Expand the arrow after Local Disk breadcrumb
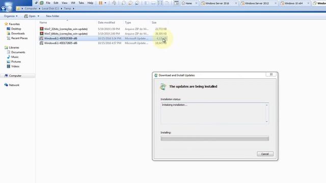Screen dimensions: 326x183 [x=61, y=9]
